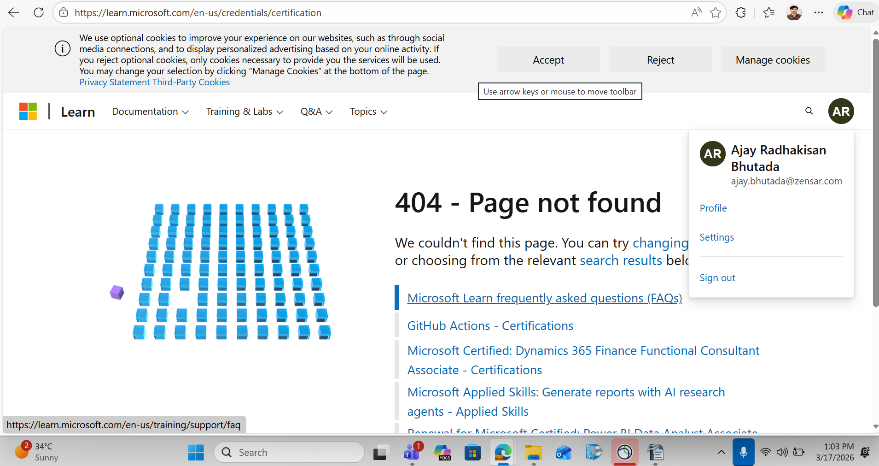The height and width of the screenshot is (466, 879).
Task: Open the notification center bell
Action: coord(865,452)
